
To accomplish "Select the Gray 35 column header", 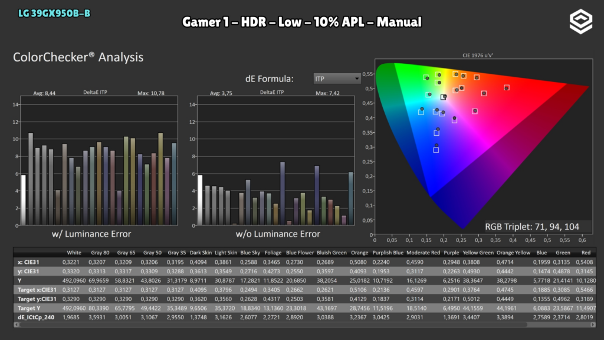I will [177, 253].
